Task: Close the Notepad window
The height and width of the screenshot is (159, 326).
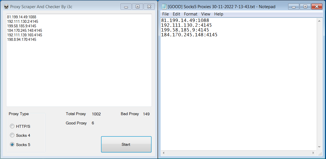Action: pyautogui.click(x=316, y=6)
